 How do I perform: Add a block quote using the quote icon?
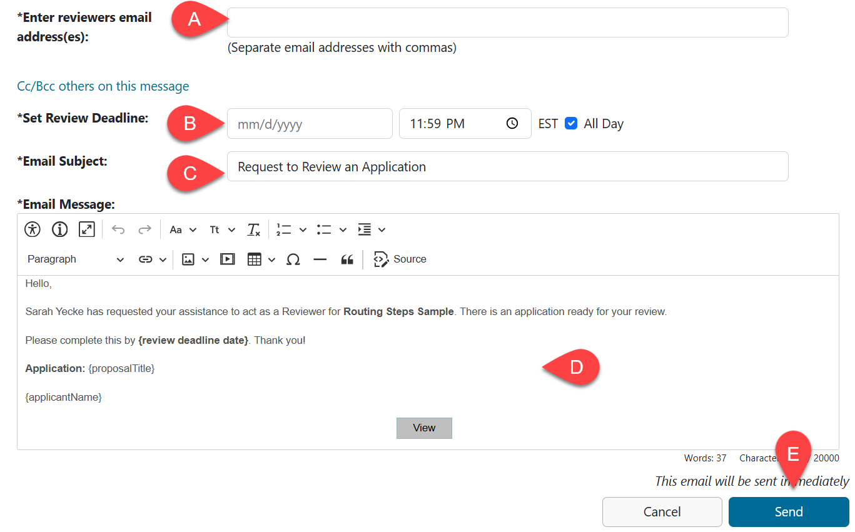click(347, 259)
